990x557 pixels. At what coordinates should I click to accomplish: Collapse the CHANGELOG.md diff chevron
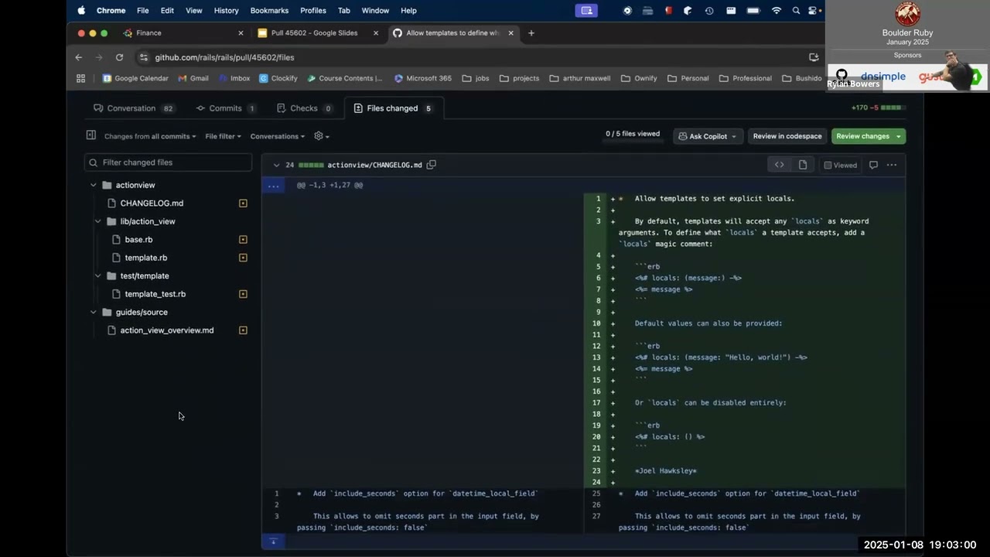276,165
